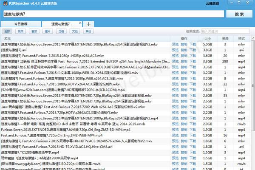
Task: Sort by the 格式 format column header
Action: tap(241, 39)
